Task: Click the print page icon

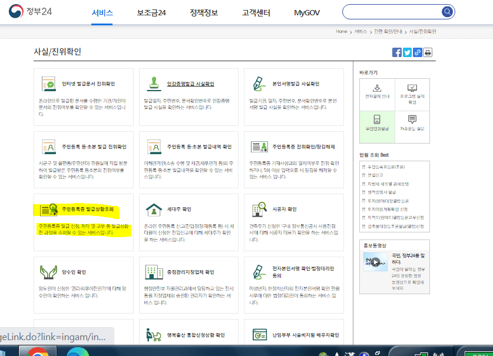Action: [x=428, y=52]
